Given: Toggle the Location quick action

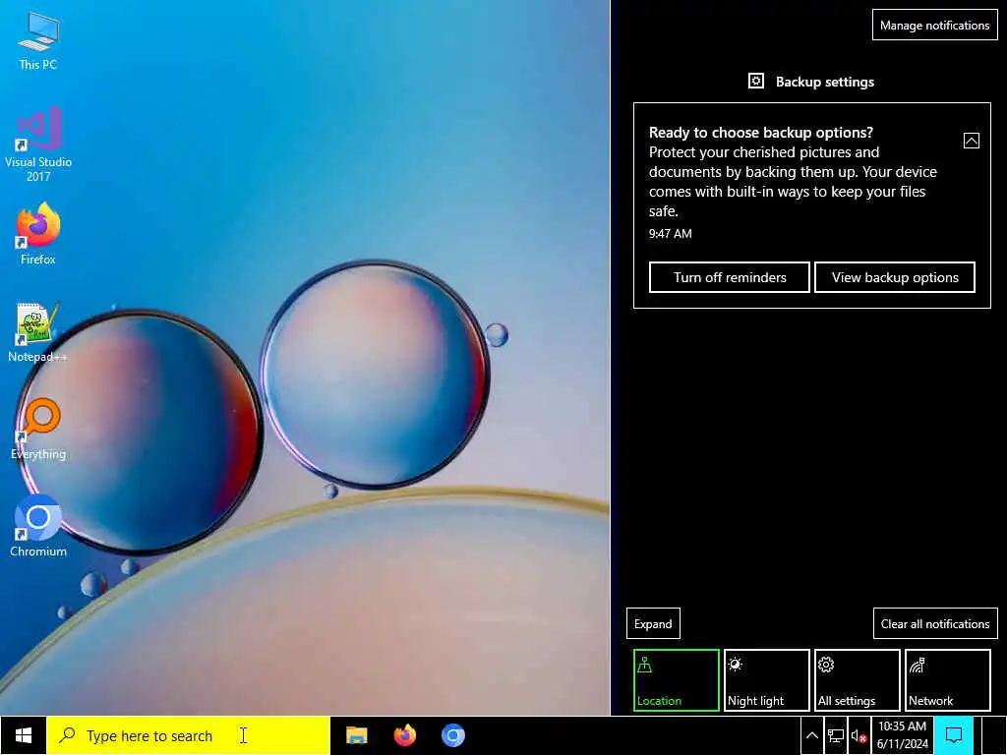Looking at the screenshot, I should pyautogui.click(x=677, y=680).
